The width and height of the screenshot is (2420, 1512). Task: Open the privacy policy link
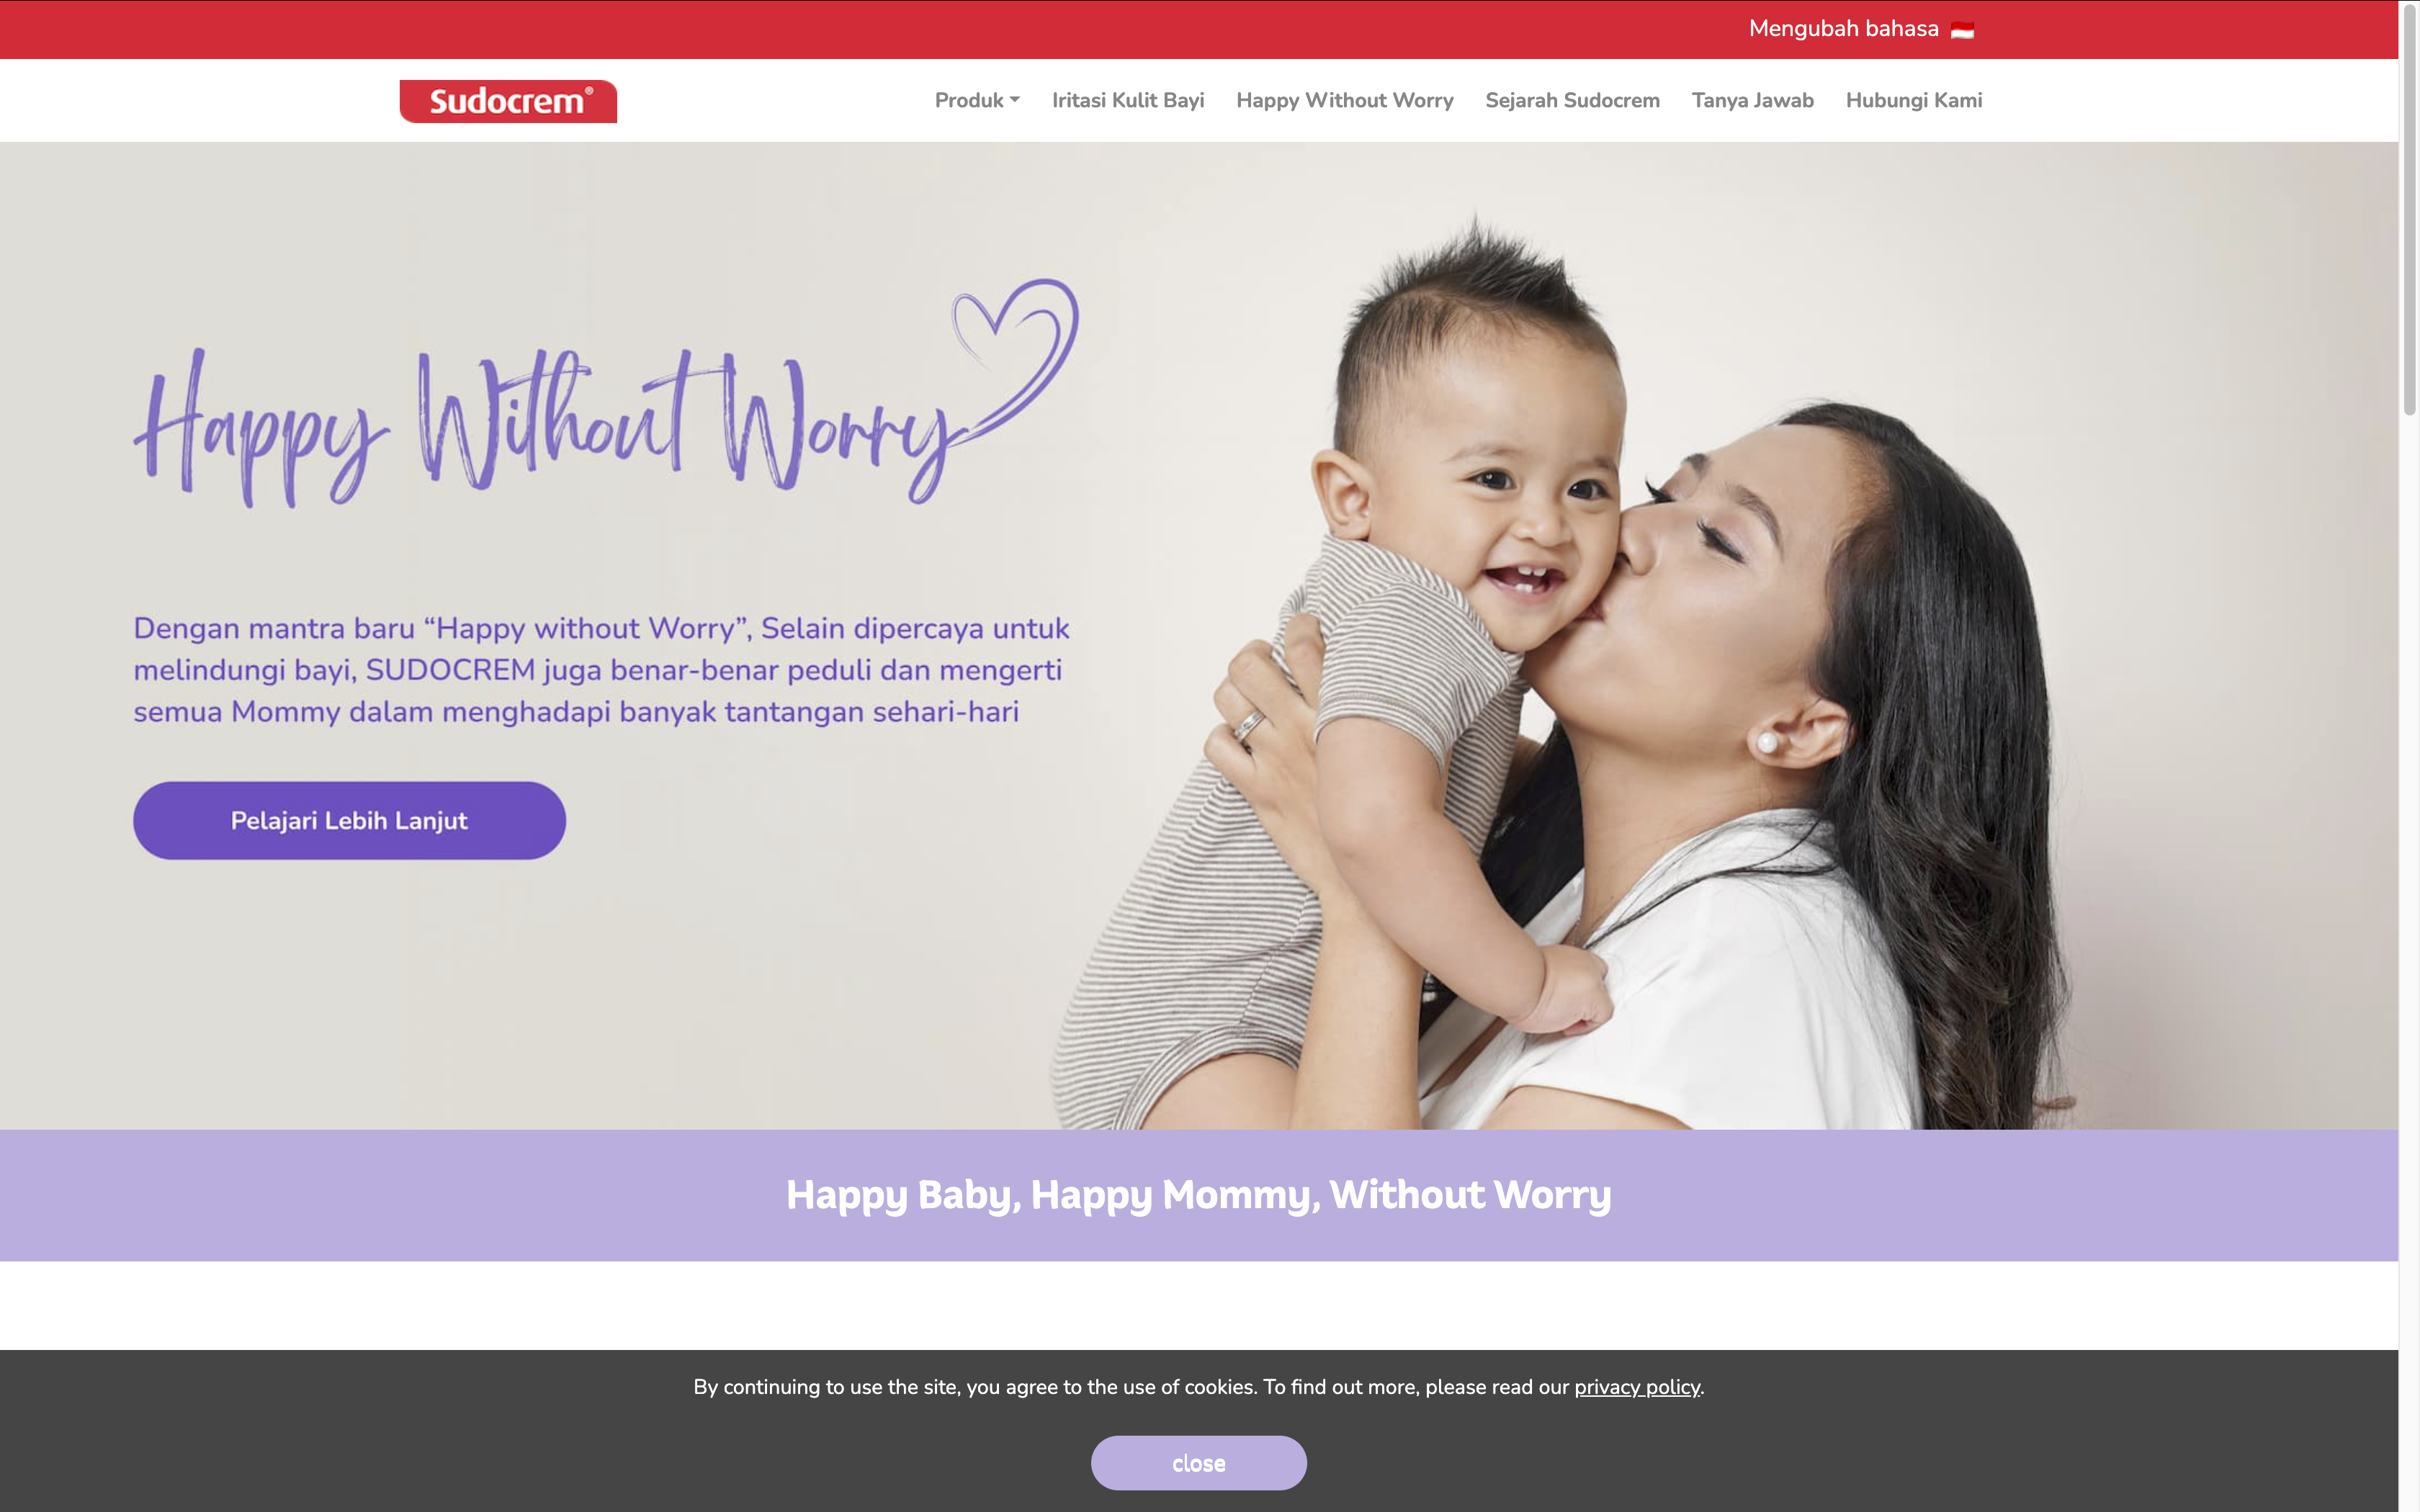click(x=1637, y=1387)
